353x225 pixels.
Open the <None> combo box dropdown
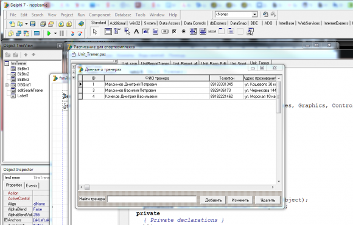point(254,15)
